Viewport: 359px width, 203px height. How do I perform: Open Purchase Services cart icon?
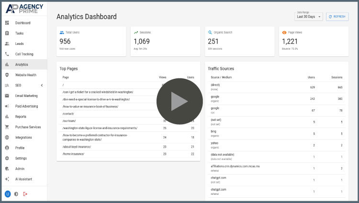[7, 127]
